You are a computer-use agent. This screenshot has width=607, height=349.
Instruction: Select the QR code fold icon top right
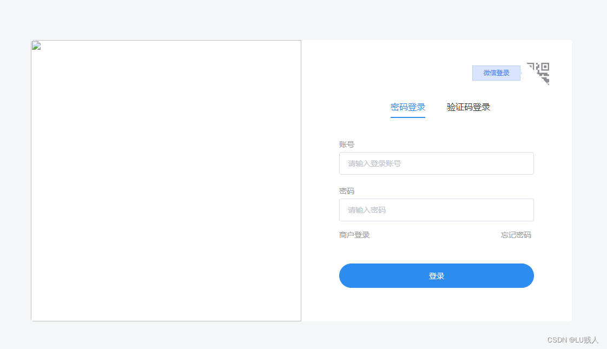point(538,73)
